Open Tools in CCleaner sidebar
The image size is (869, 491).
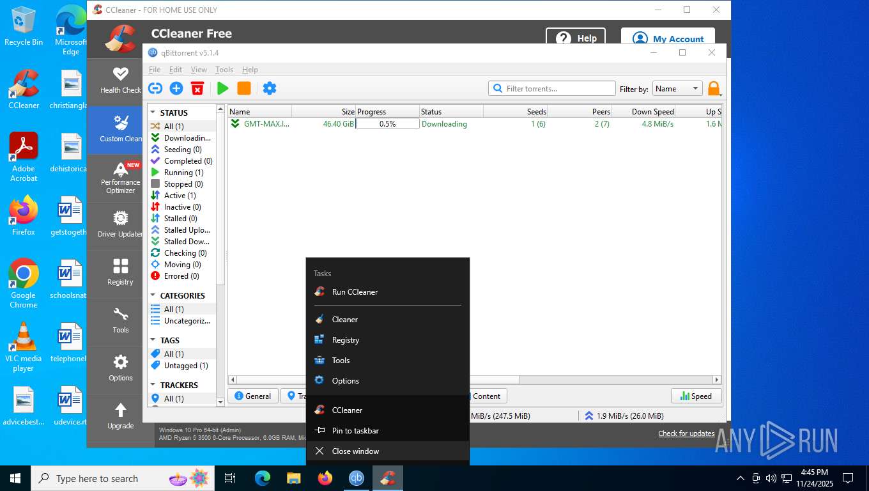click(x=120, y=321)
